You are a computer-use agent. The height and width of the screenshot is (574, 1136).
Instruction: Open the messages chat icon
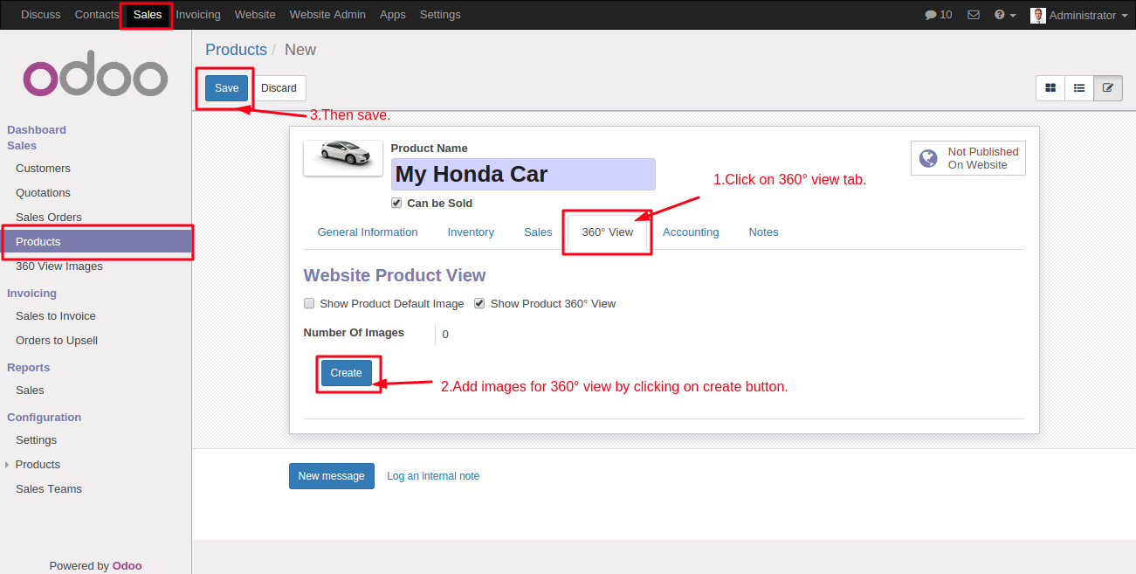931,15
